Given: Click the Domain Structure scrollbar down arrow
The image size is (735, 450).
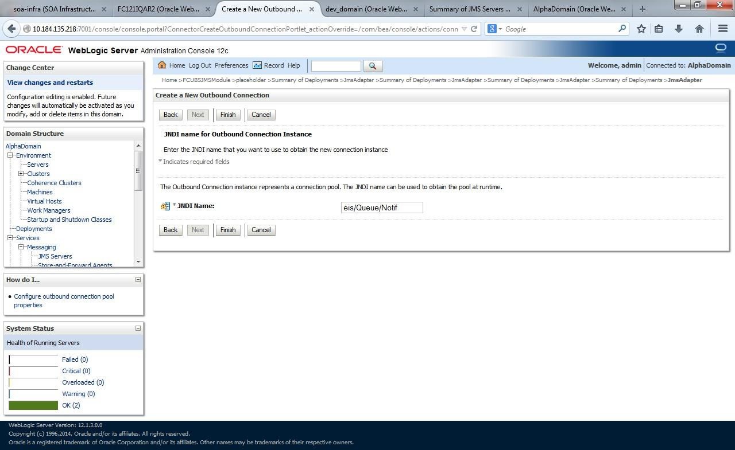Looking at the screenshot, I should click(x=138, y=262).
